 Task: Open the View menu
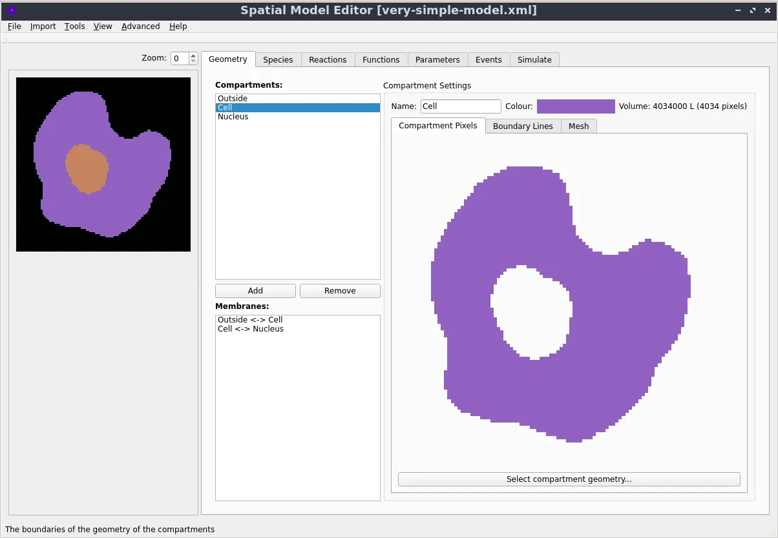pyautogui.click(x=103, y=26)
